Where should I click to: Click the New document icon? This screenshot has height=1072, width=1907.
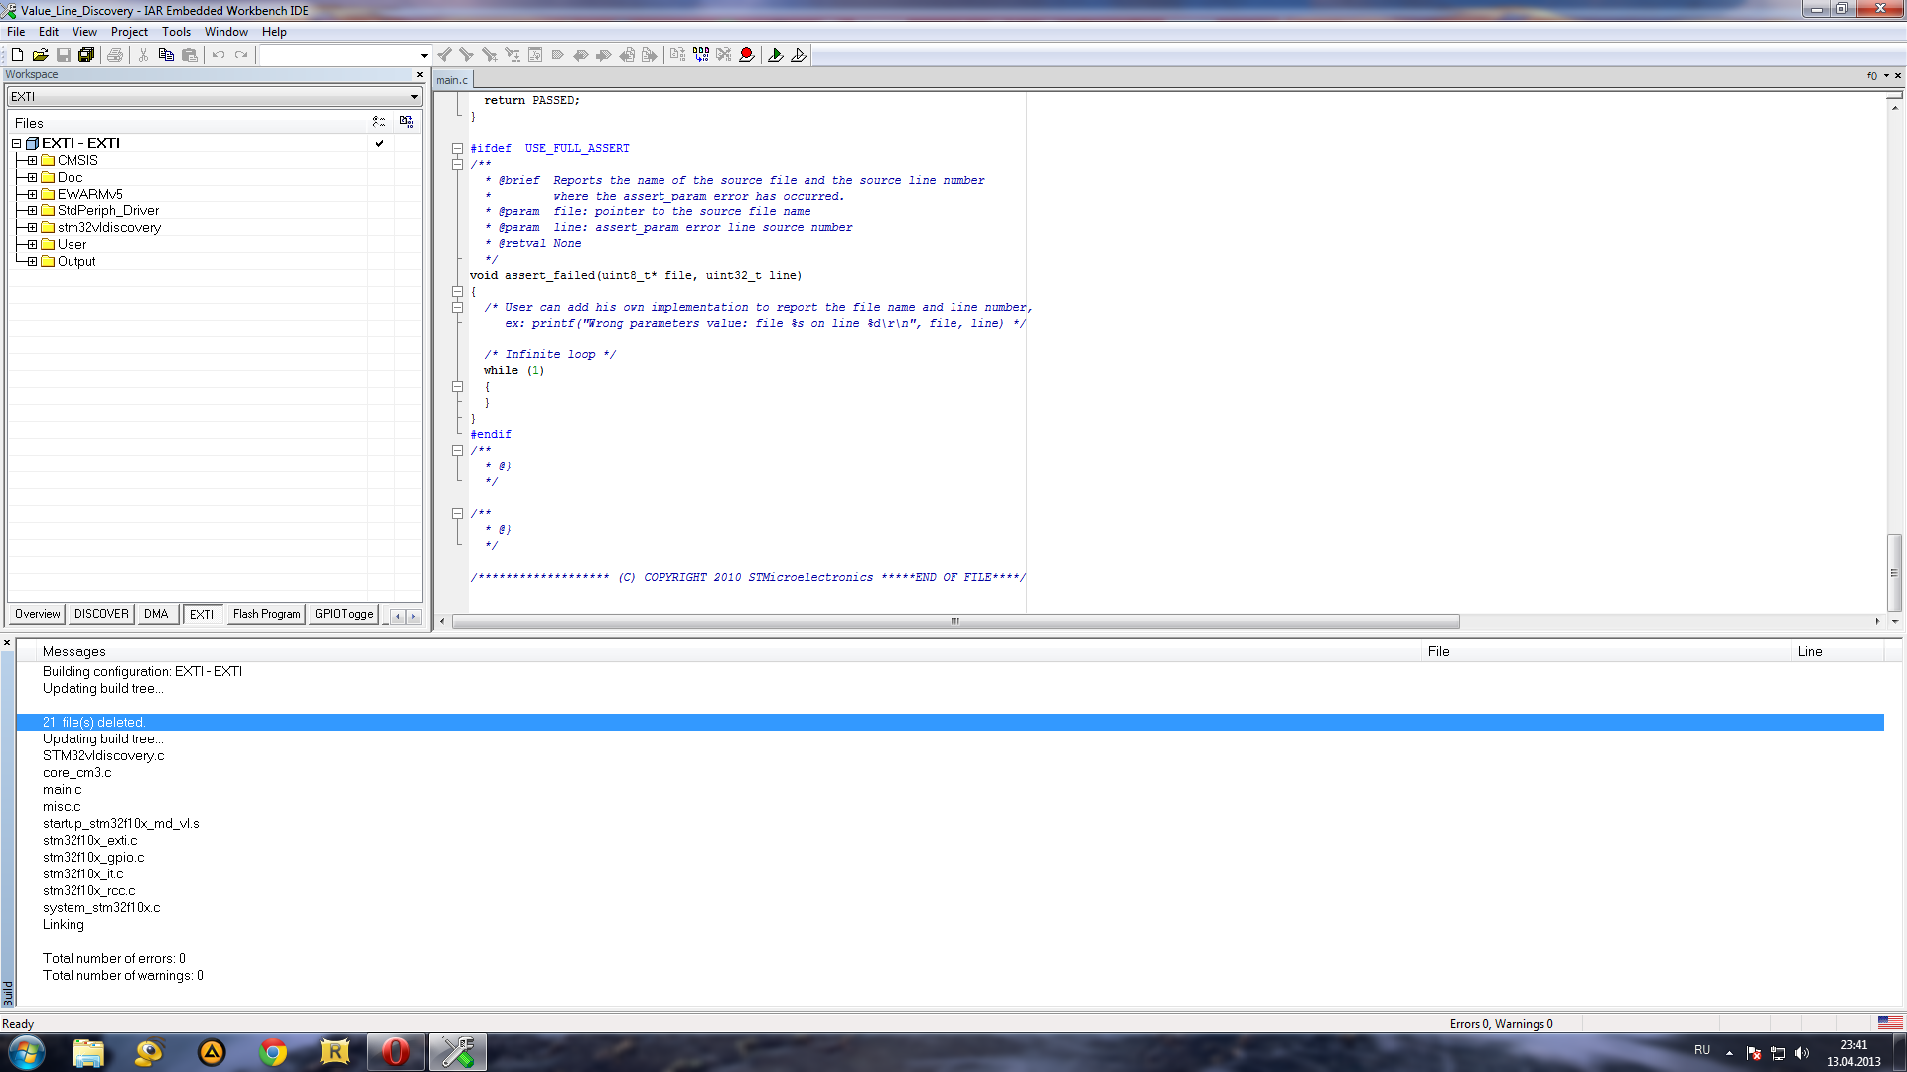click(17, 55)
